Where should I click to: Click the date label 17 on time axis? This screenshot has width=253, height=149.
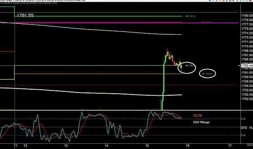230,146
